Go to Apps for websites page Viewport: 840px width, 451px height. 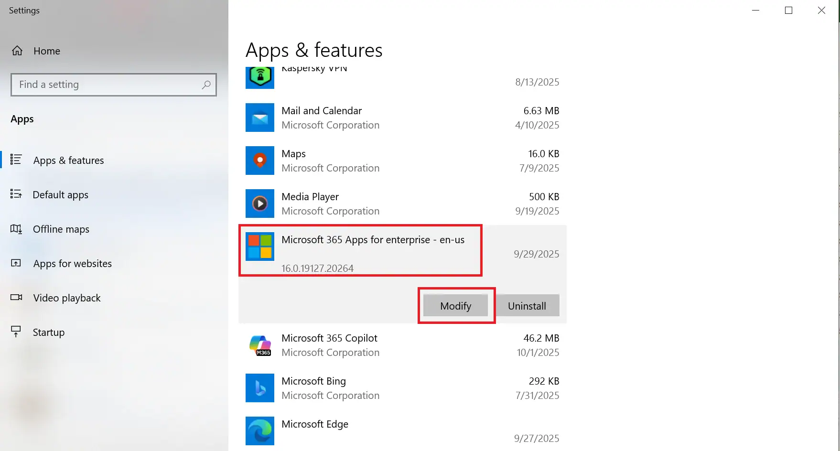point(72,264)
